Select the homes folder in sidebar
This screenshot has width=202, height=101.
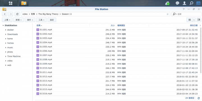click(x=10, y=43)
